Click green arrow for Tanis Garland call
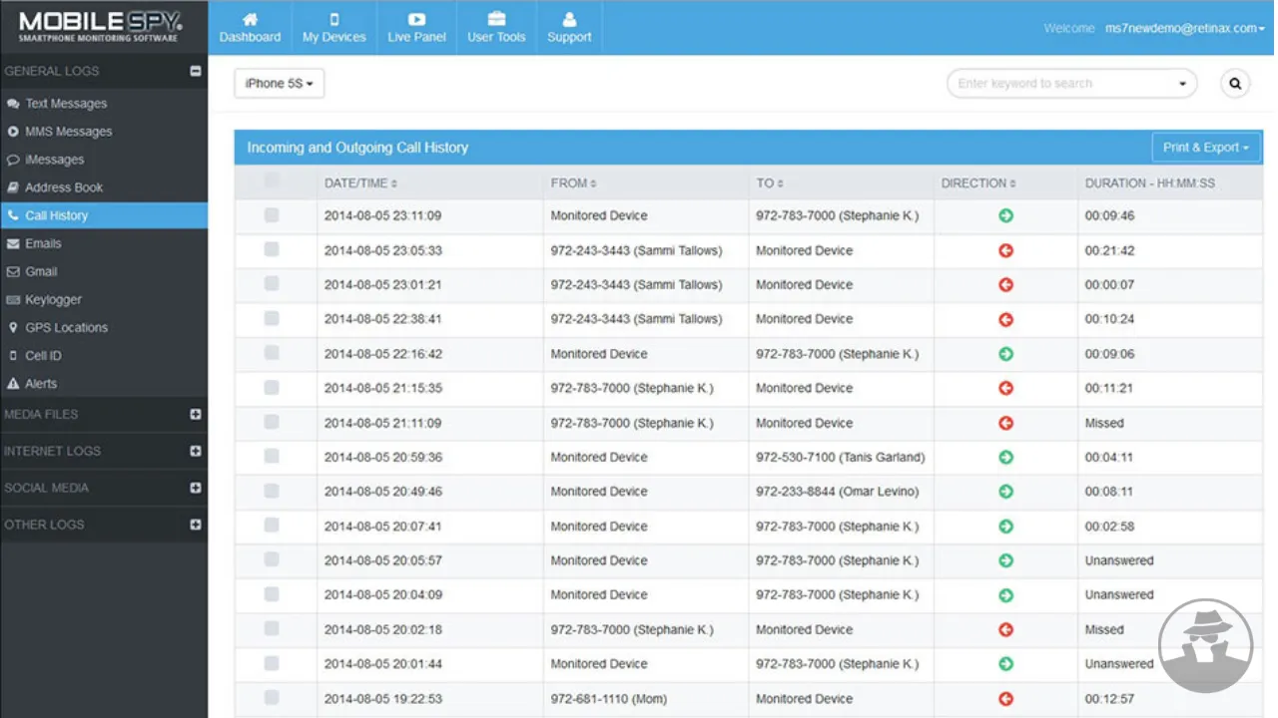Screen dimensions: 1278x718 click(1005, 457)
